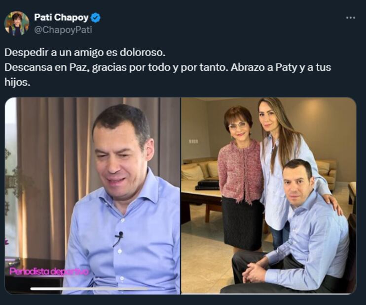The height and width of the screenshot is (305, 366).
Task: Open the three-dot more options menu
Action: pyautogui.click(x=350, y=18)
